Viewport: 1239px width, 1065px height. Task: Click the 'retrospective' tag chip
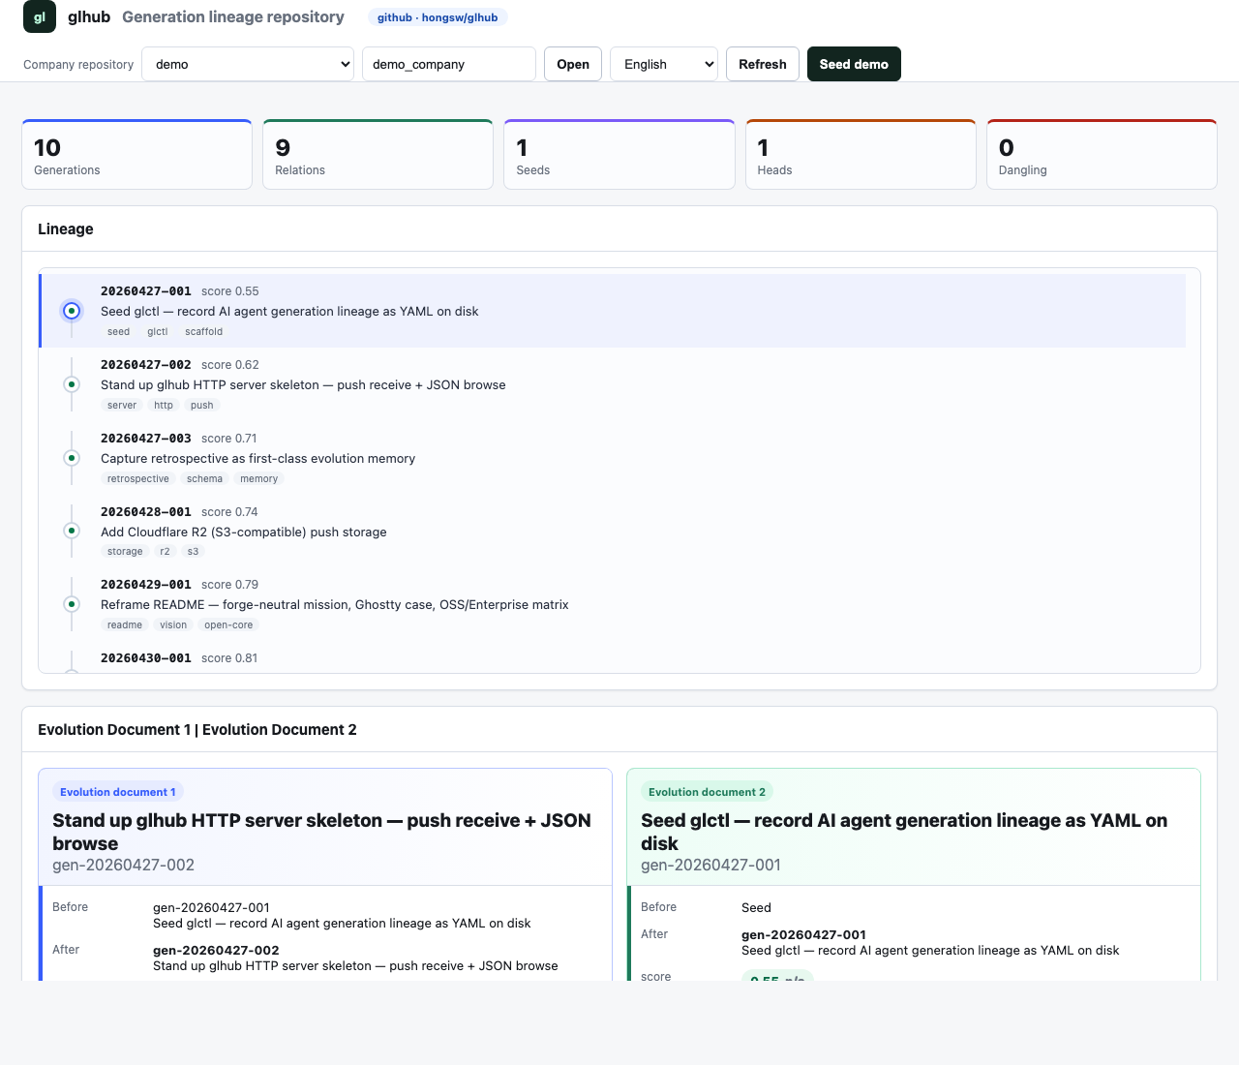138,479
